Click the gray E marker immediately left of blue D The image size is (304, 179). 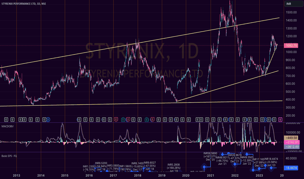click(x=44, y=119)
